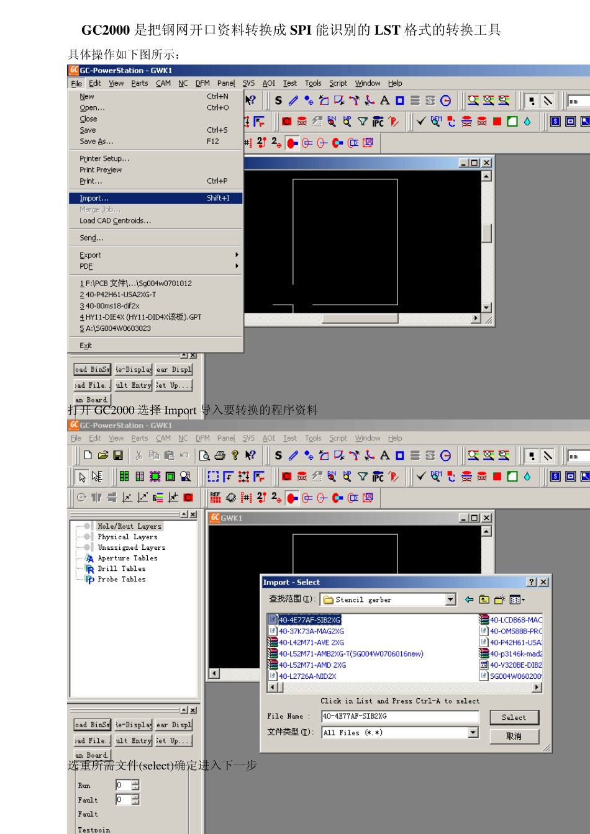This screenshot has height=834, width=590.
Task: Click the yellow question-mark Help toolbar icon
Action: (x=235, y=455)
